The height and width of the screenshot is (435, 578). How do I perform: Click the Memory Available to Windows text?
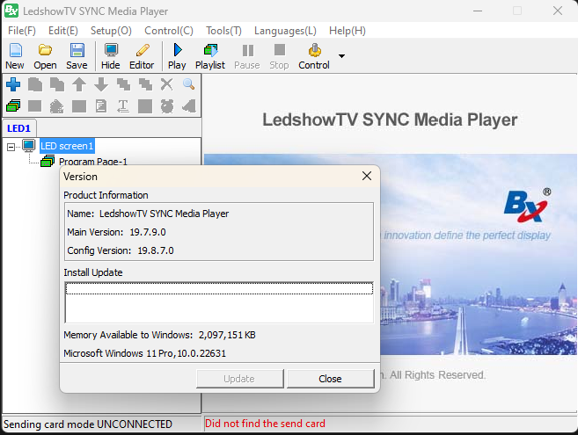point(159,335)
